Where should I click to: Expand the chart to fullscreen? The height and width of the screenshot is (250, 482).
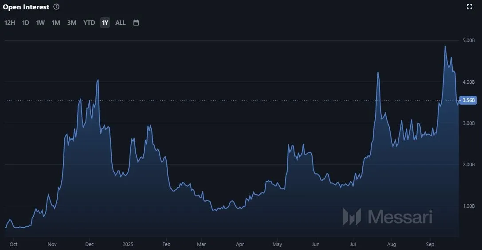pyautogui.click(x=470, y=7)
